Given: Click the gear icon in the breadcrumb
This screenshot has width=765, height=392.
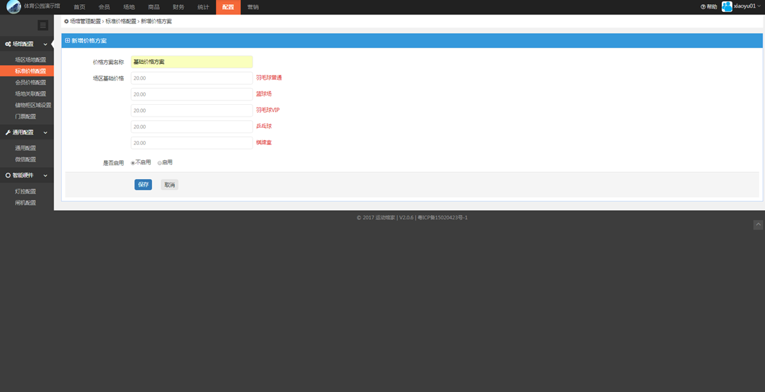Looking at the screenshot, I should point(67,22).
